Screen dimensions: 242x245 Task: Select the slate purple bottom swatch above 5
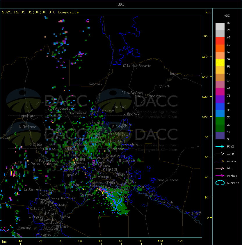(x=220, y=136)
